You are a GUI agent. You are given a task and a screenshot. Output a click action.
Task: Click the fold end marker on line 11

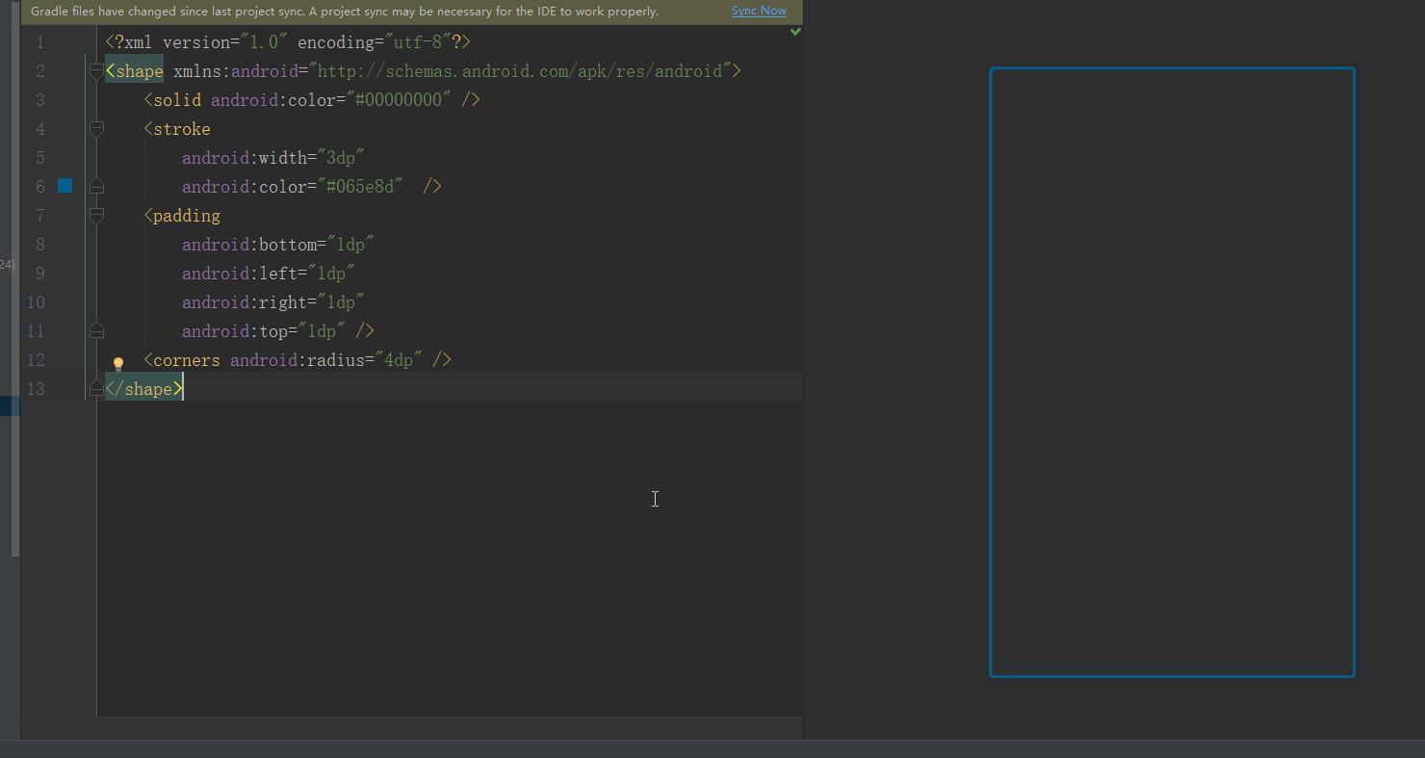click(x=96, y=330)
